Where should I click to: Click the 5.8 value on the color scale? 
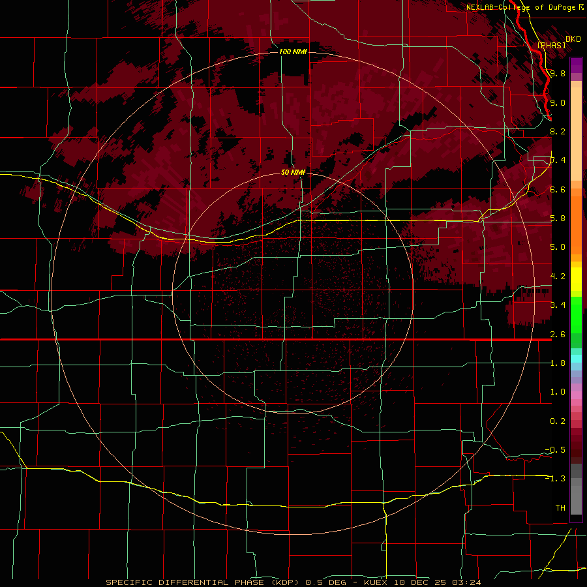[x=558, y=218]
